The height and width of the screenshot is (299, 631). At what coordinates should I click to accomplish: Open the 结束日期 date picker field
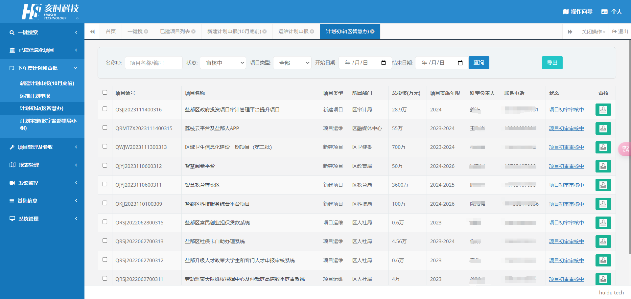click(x=442, y=63)
